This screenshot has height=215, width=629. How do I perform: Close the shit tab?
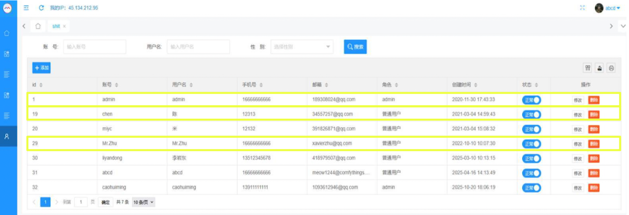(64, 26)
